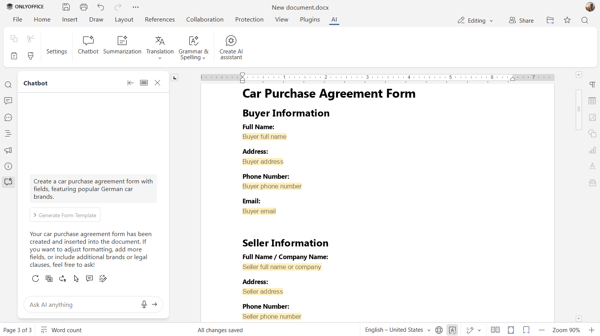Open the Feedback & Support megaphone icon

tap(8, 150)
